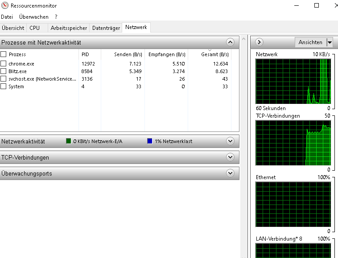Image resolution: width=338 pixels, height=258 pixels.
Task: Click the Gesamt value 12.634
Action: (221, 64)
